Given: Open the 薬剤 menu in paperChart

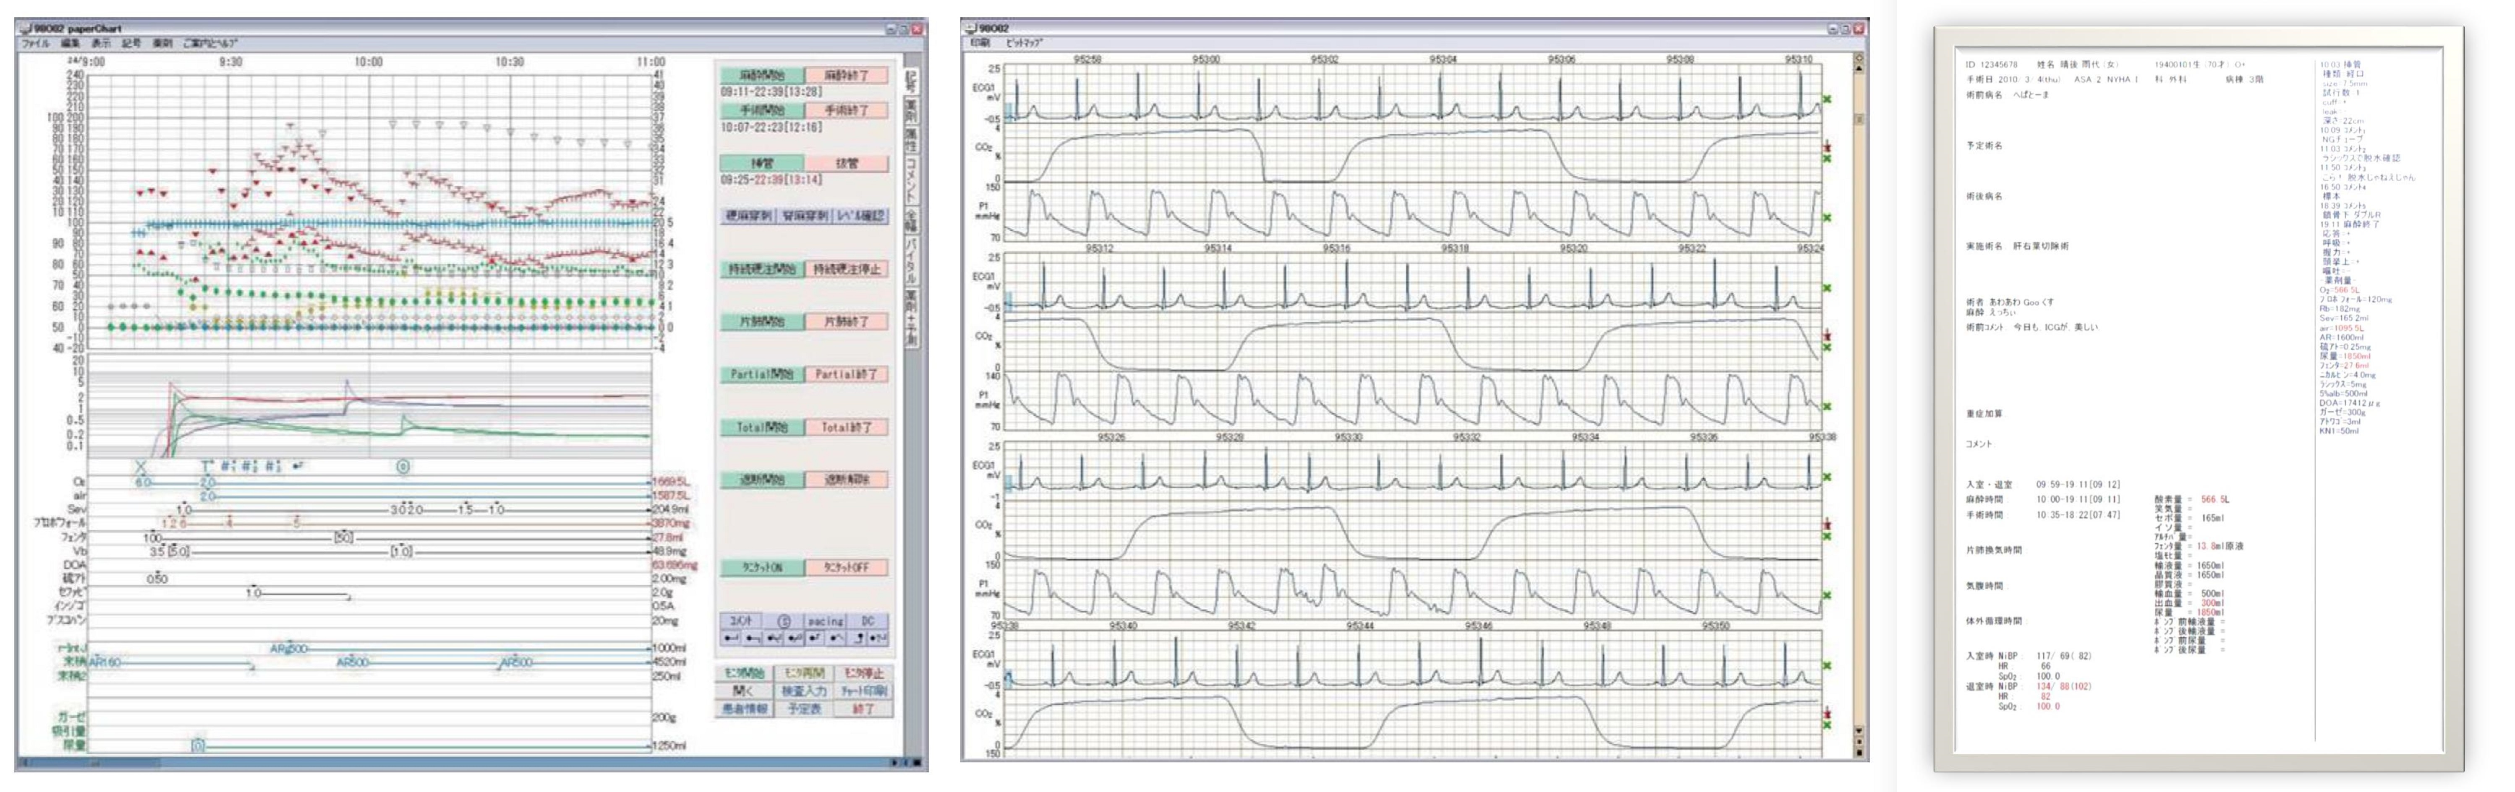Looking at the screenshot, I should pos(163,44).
